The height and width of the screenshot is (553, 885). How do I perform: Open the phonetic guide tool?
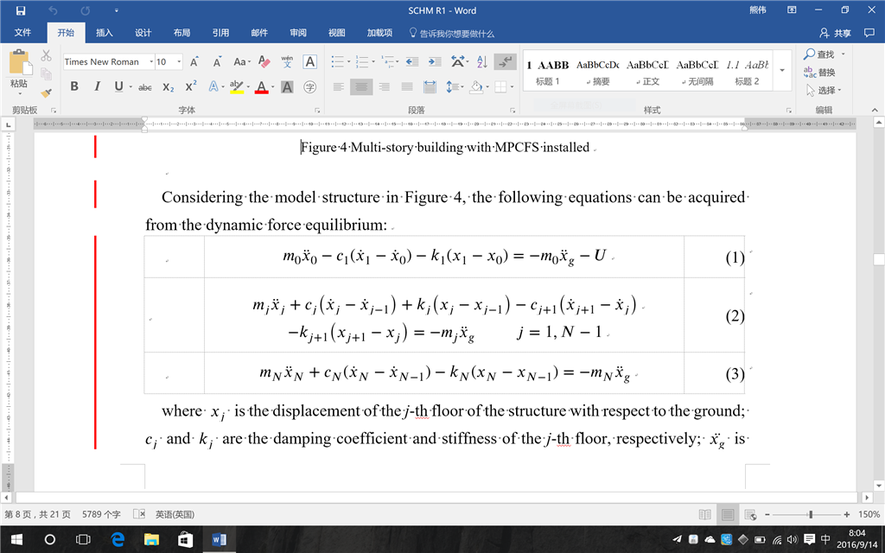point(287,61)
